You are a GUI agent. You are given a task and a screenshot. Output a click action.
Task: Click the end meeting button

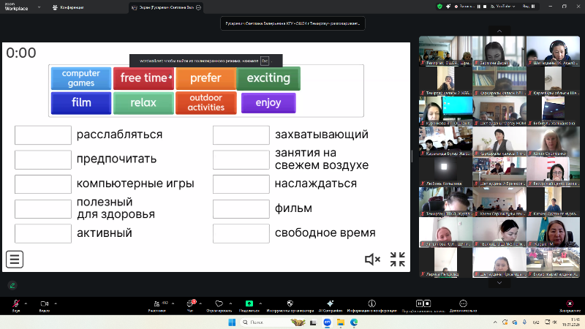click(570, 303)
